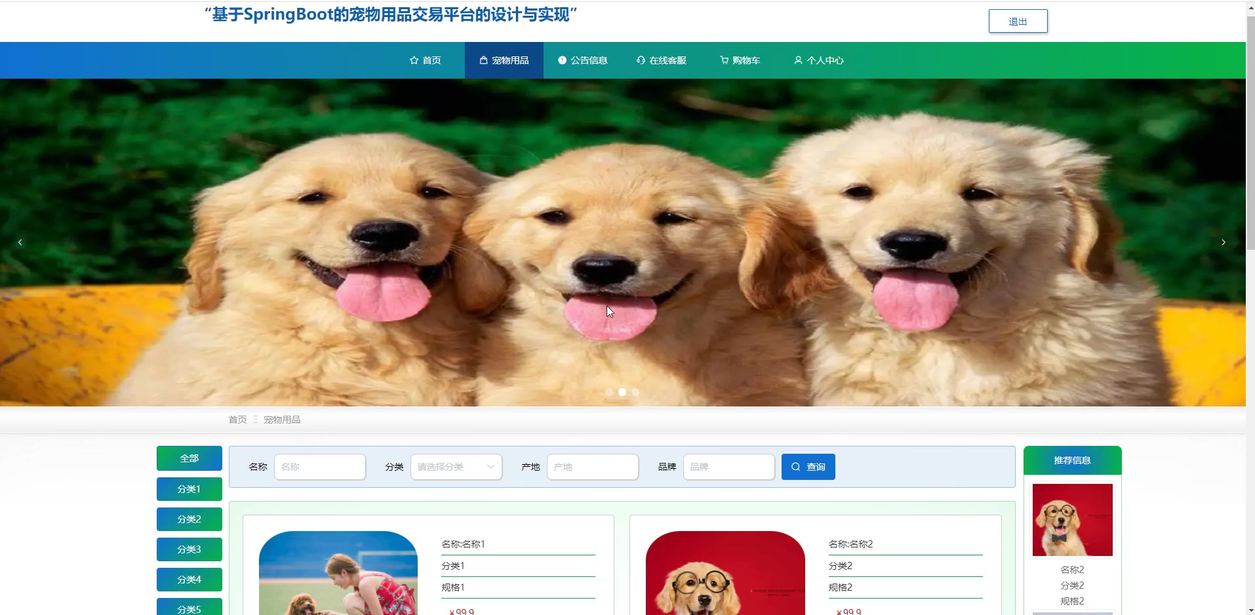The width and height of the screenshot is (1255, 615).
Task: Open the 公告信息 nav item
Action: pos(583,60)
